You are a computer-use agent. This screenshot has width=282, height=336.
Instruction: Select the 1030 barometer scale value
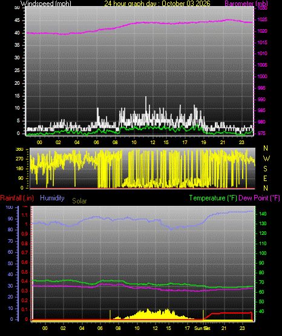[262, 8]
